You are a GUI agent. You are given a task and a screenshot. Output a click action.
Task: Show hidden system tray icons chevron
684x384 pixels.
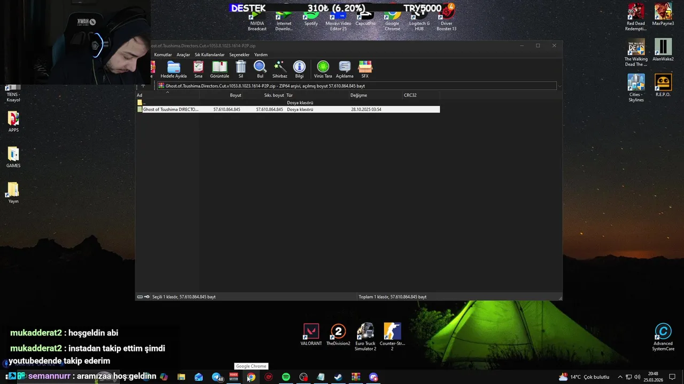620,377
